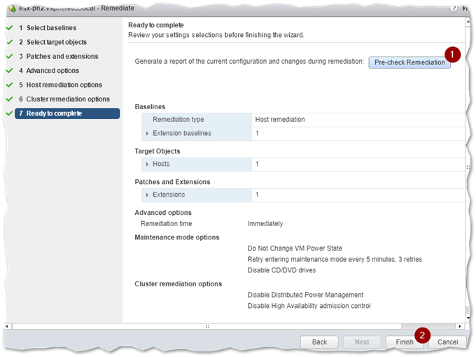Open step 1 Select baselines
Image resolution: width=476 pixels, height=357 pixels.
pyautogui.click(x=51, y=28)
